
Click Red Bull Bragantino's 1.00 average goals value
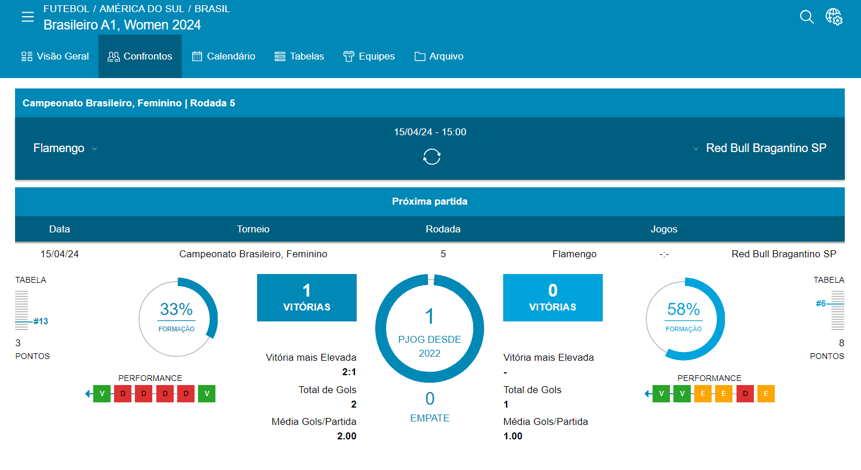pyautogui.click(x=513, y=436)
